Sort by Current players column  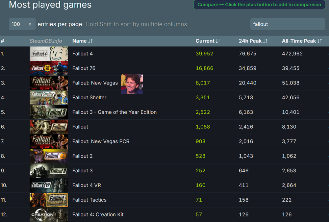[208, 41]
